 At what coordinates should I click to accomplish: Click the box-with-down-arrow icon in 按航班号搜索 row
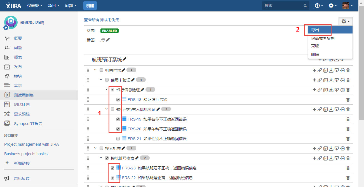click(337, 158)
